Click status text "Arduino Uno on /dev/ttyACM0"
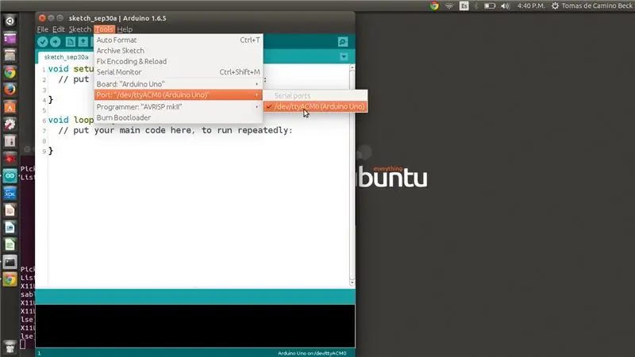The width and height of the screenshot is (635, 357). click(x=312, y=353)
